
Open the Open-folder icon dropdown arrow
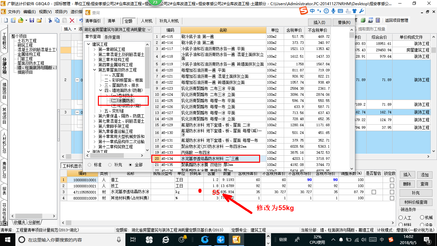(x=26, y=20)
